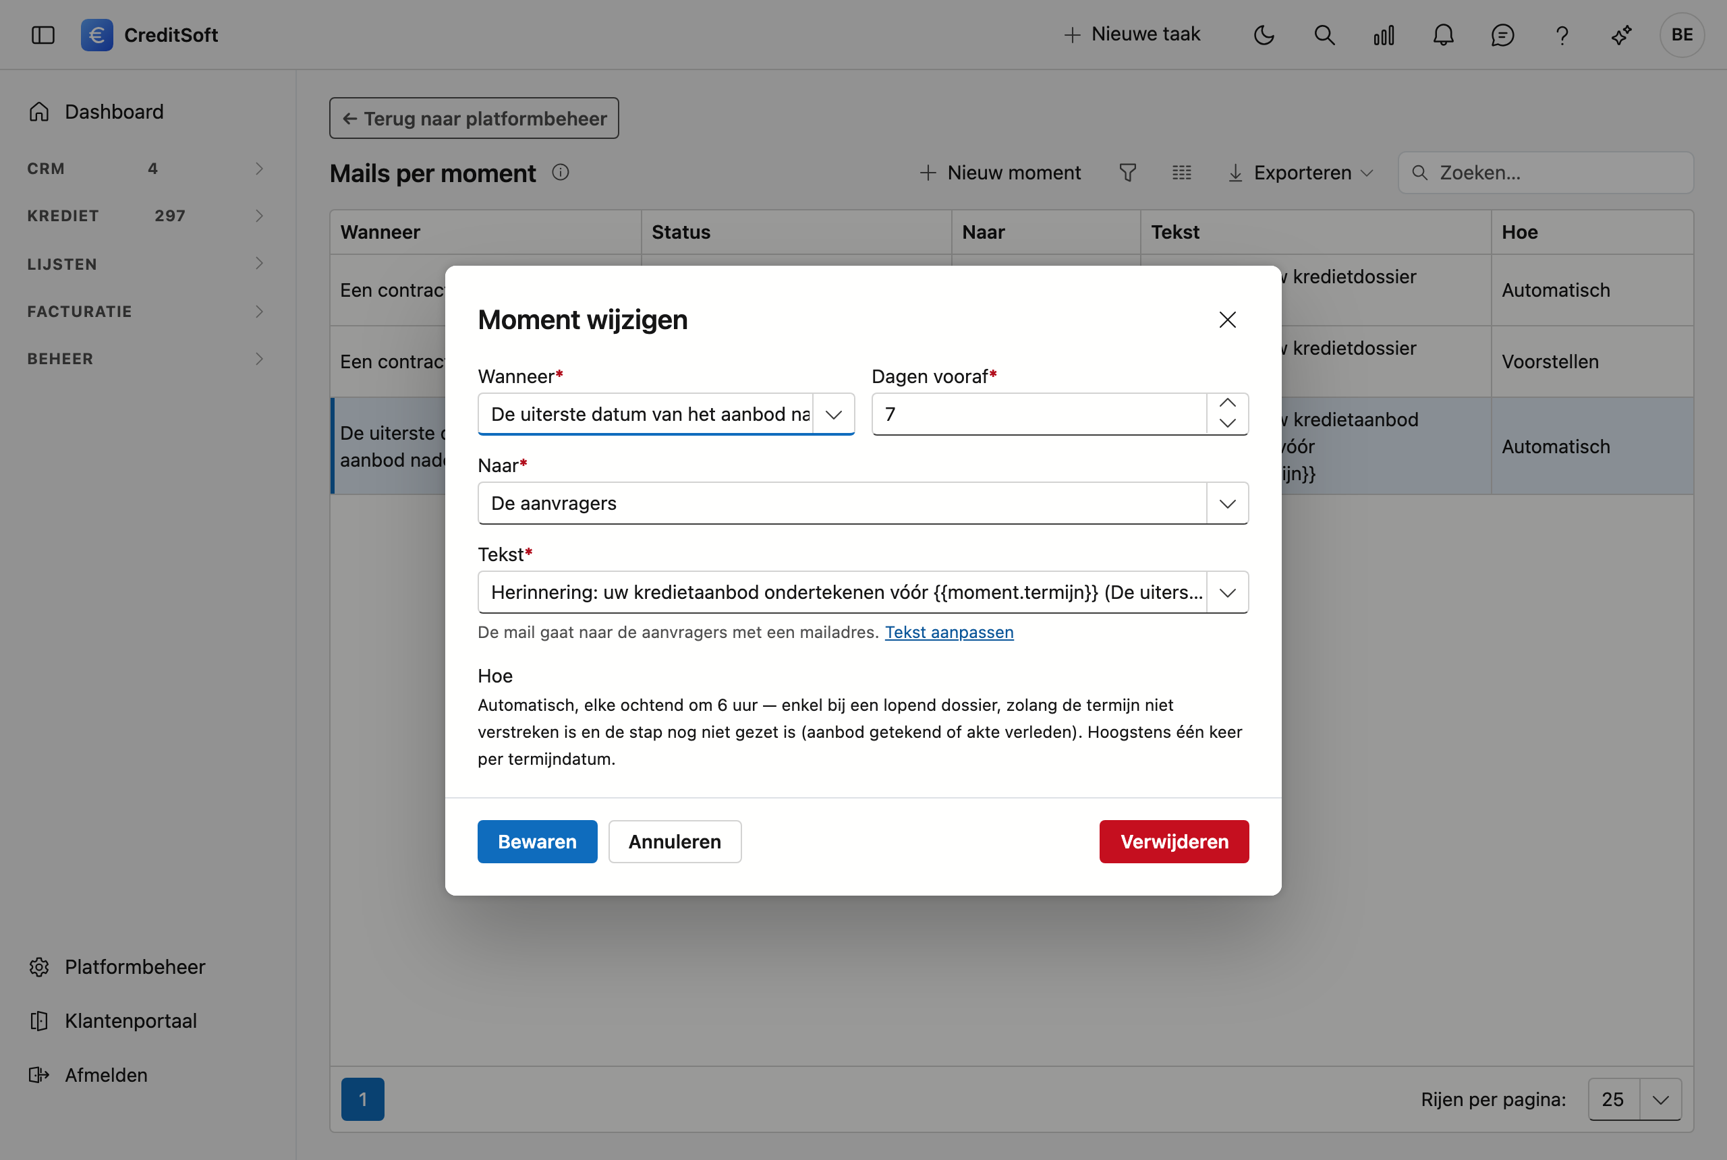Select page 1 in pagination
The height and width of the screenshot is (1160, 1727).
pos(362,1099)
